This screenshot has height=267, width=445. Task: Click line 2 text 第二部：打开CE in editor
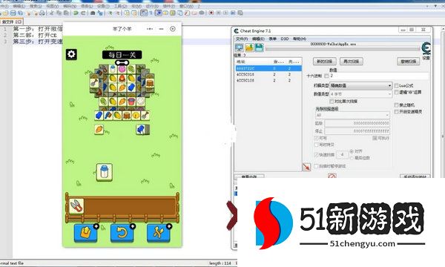(x=35, y=35)
